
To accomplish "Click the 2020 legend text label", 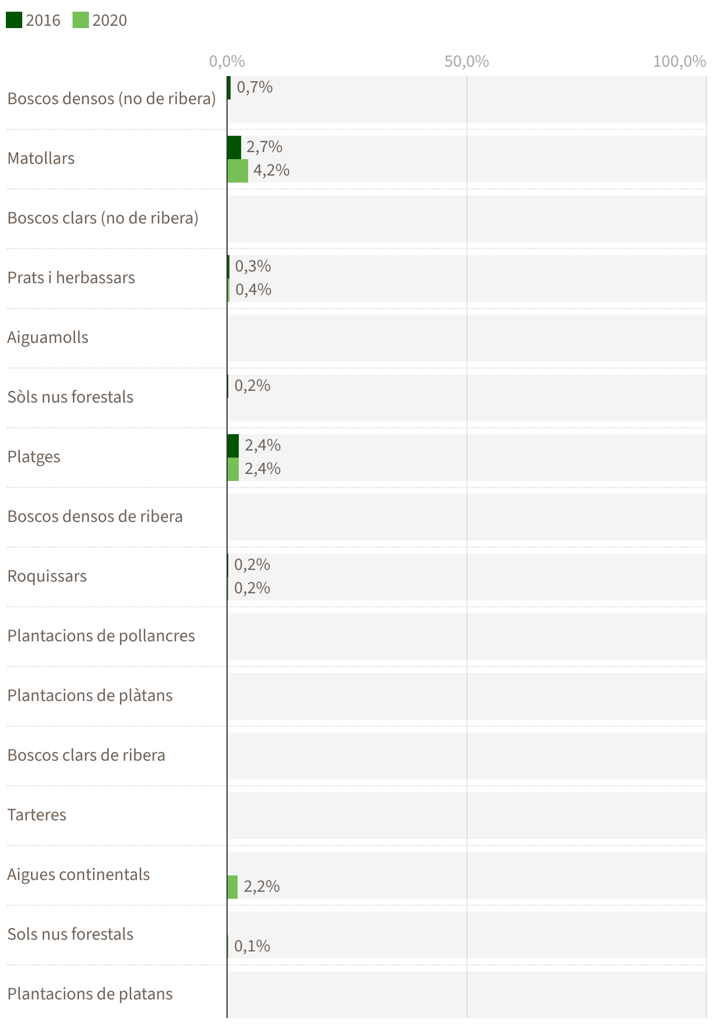I will [x=109, y=20].
